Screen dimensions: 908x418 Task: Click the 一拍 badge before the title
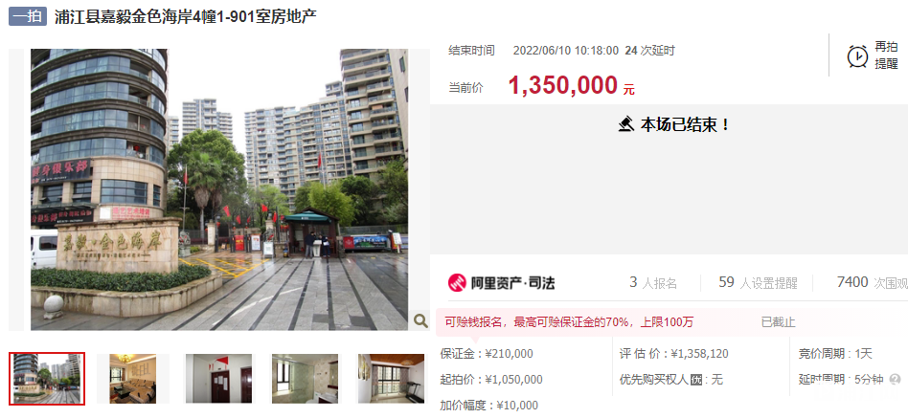point(27,16)
